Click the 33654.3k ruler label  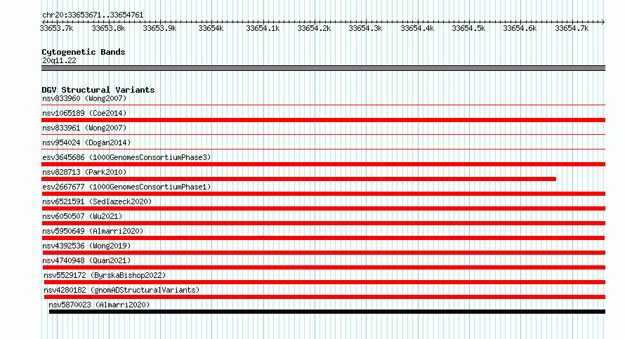point(365,28)
